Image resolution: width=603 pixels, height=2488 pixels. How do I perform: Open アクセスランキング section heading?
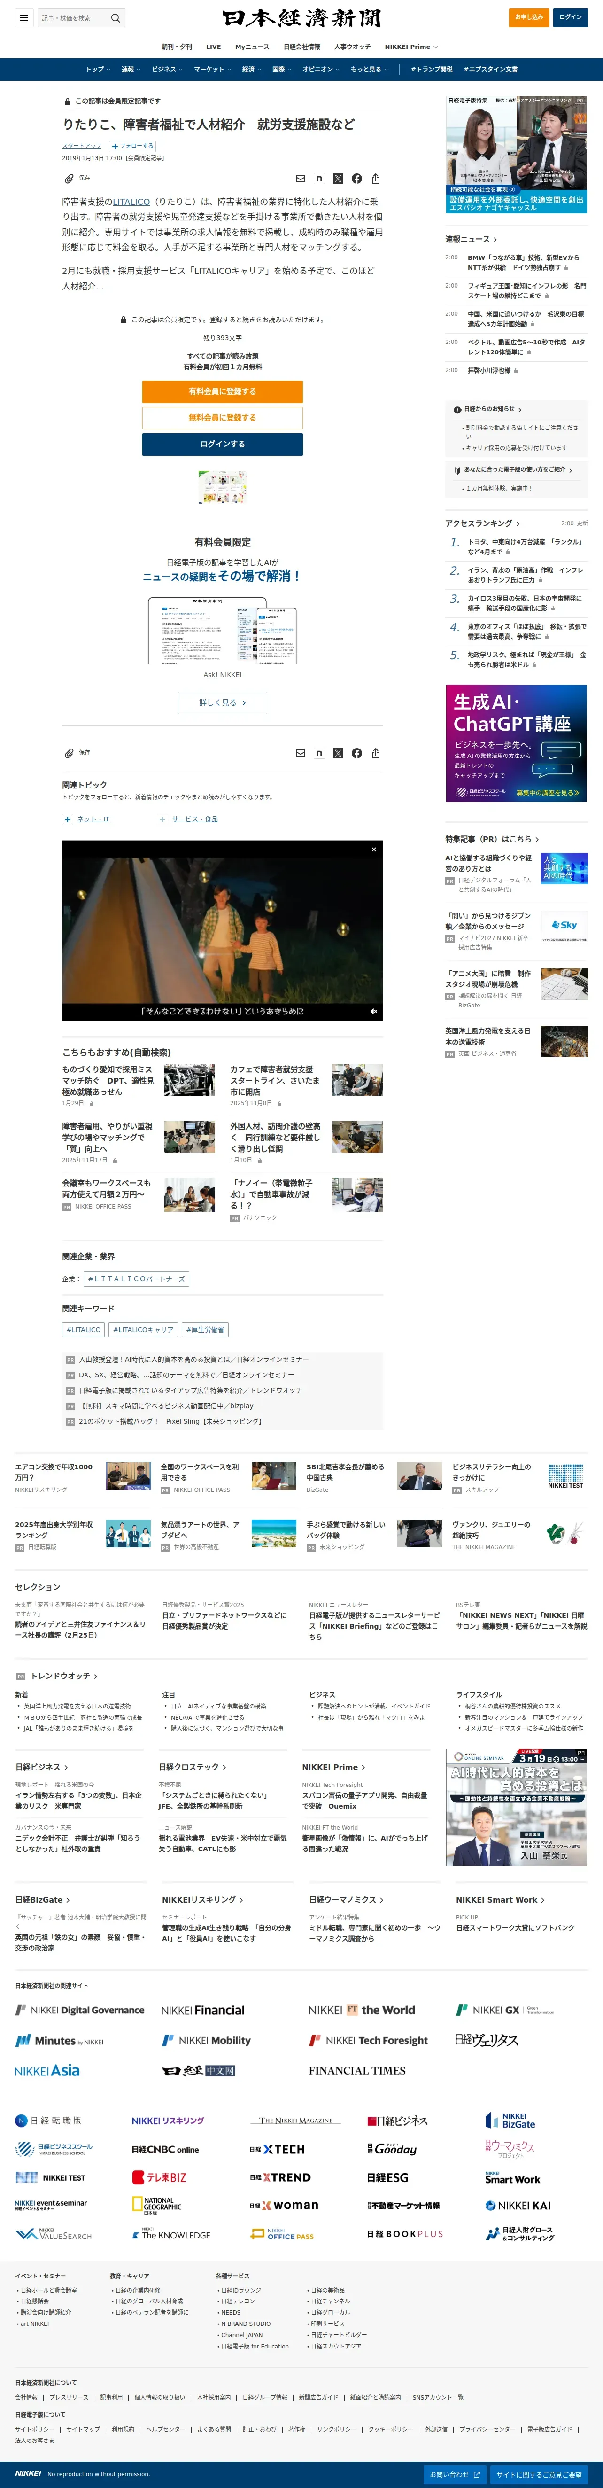(482, 523)
